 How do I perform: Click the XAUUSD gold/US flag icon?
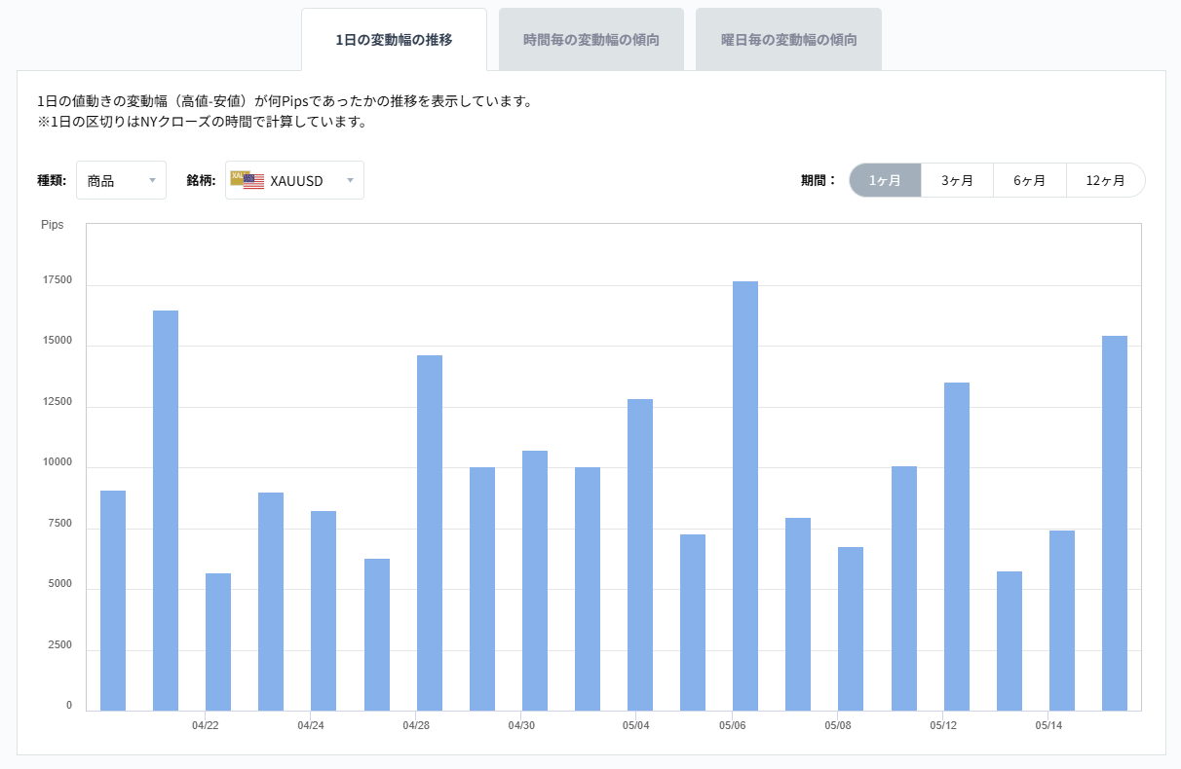pyautogui.click(x=248, y=179)
